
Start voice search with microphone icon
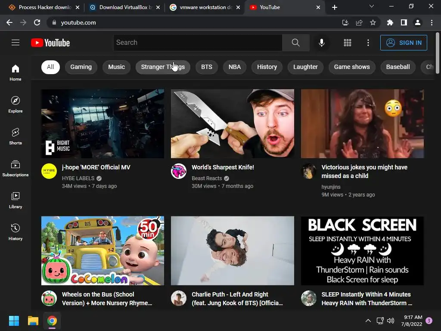pos(321,43)
